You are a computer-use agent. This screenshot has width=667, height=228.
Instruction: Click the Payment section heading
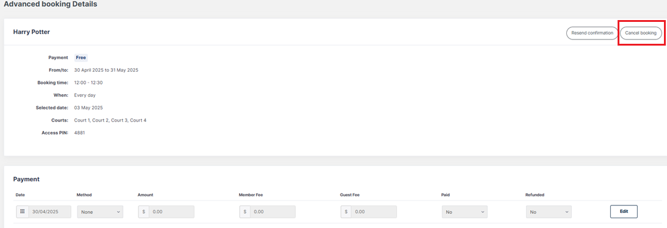[26, 179]
